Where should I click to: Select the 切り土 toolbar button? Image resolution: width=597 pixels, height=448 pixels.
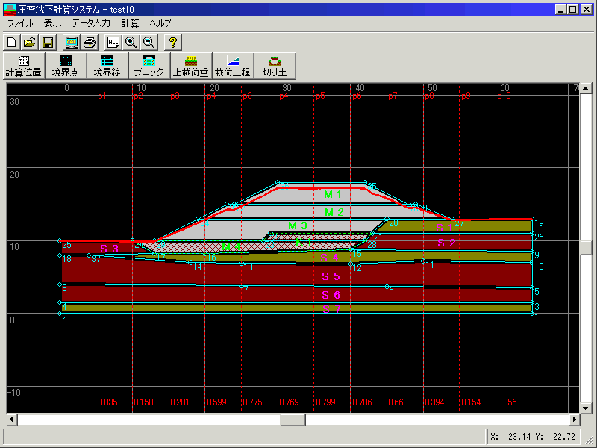pyautogui.click(x=274, y=66)
